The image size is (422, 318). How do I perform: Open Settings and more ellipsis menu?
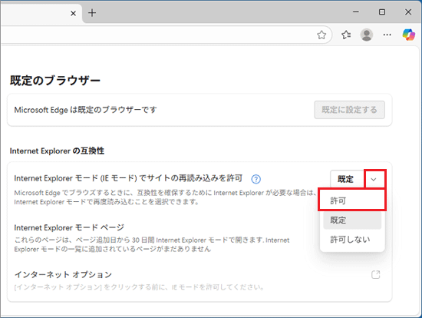pyautogui.click(x=387, y=35)
